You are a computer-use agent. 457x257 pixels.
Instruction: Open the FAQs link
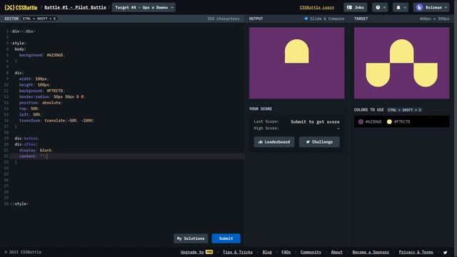286,252
